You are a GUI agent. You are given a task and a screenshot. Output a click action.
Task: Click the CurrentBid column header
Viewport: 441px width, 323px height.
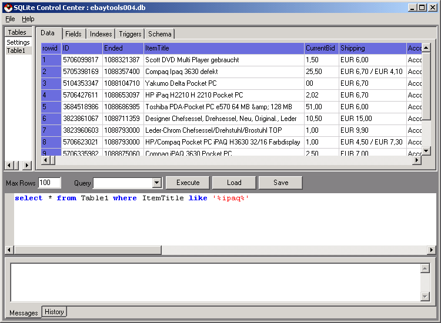pos(320,48)
